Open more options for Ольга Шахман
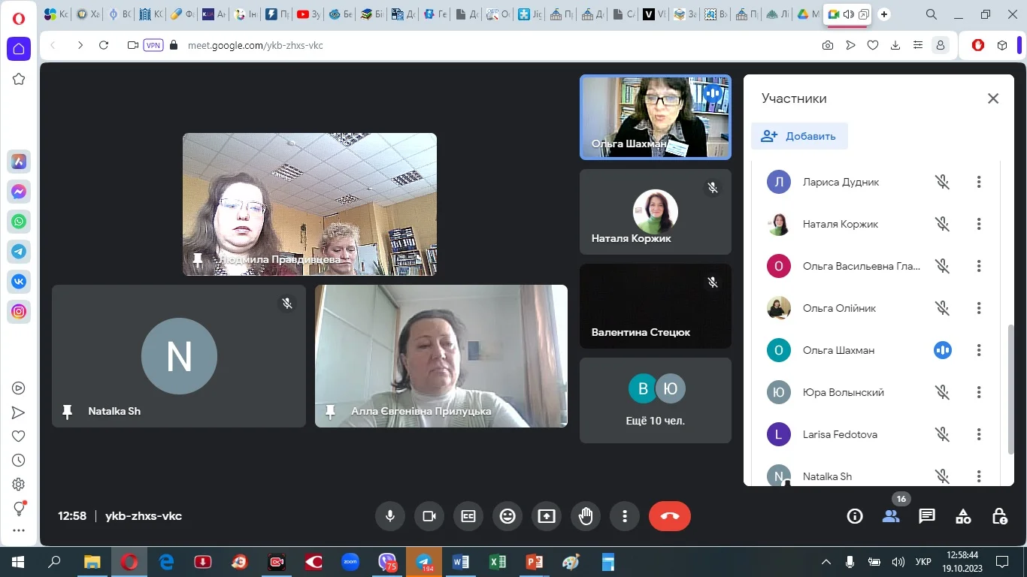Viewport: 1027px width, 577px height. click(978, 350)
